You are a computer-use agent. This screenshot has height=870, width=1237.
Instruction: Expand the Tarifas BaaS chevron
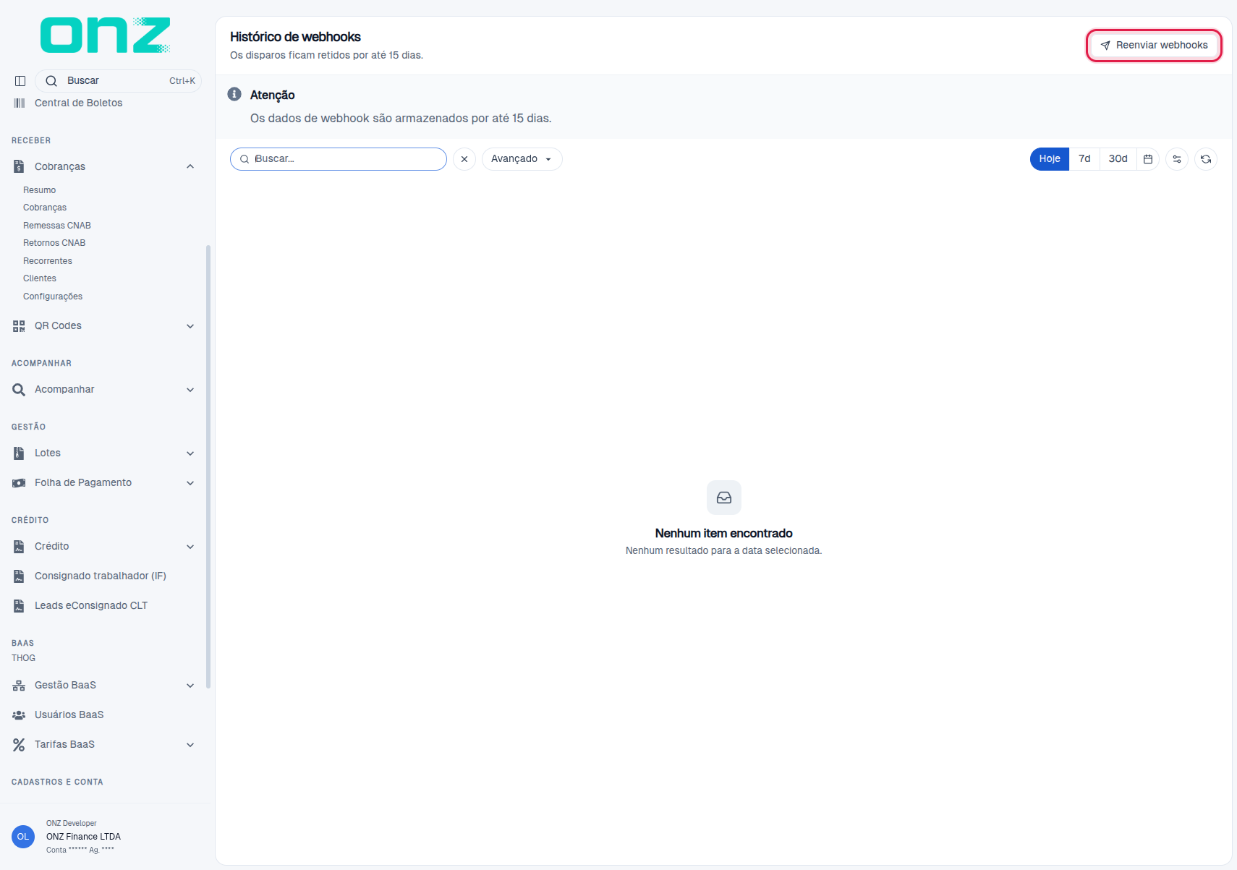pyautogui.click(x=190, y=745)
